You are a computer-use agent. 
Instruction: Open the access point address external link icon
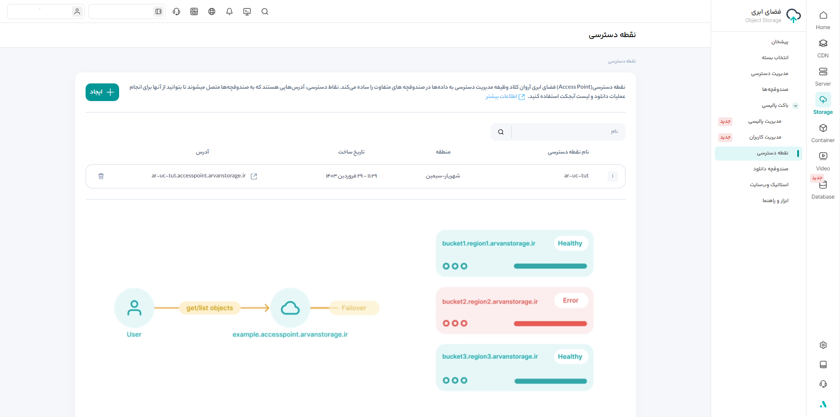(x=254, y=176)
